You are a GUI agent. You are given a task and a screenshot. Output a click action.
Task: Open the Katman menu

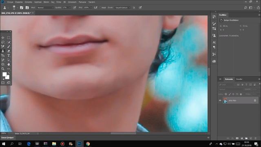[x=38, y=2]
